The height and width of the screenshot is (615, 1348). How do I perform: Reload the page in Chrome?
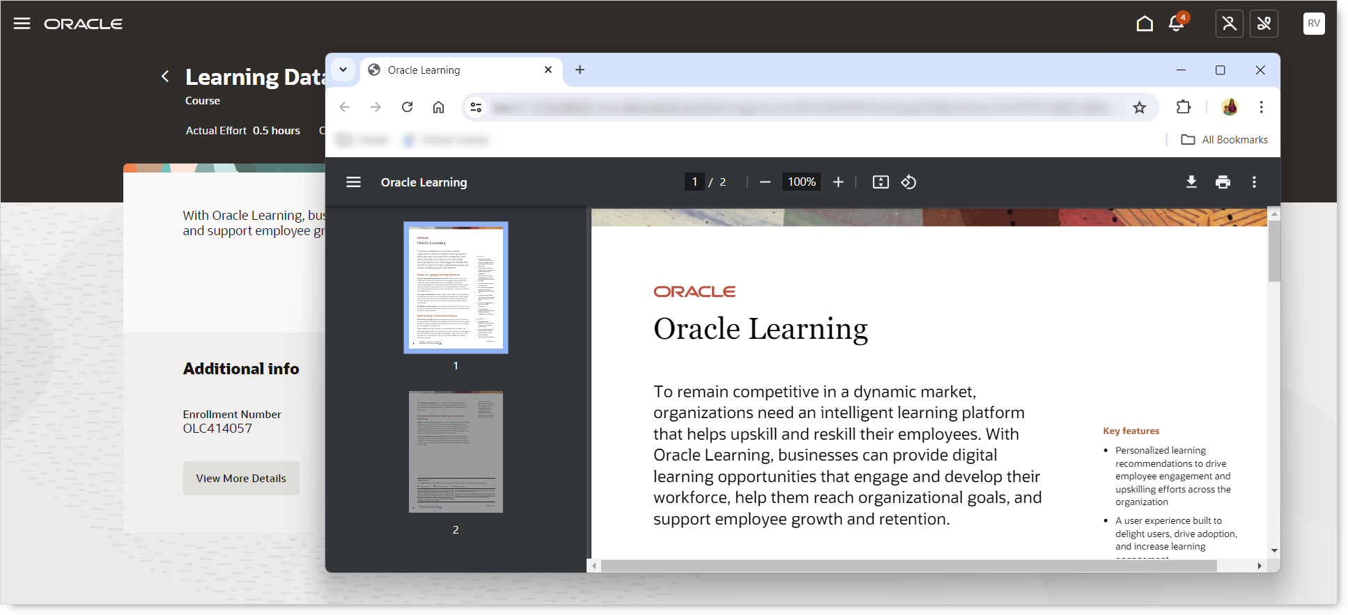[x=408, y=107]
